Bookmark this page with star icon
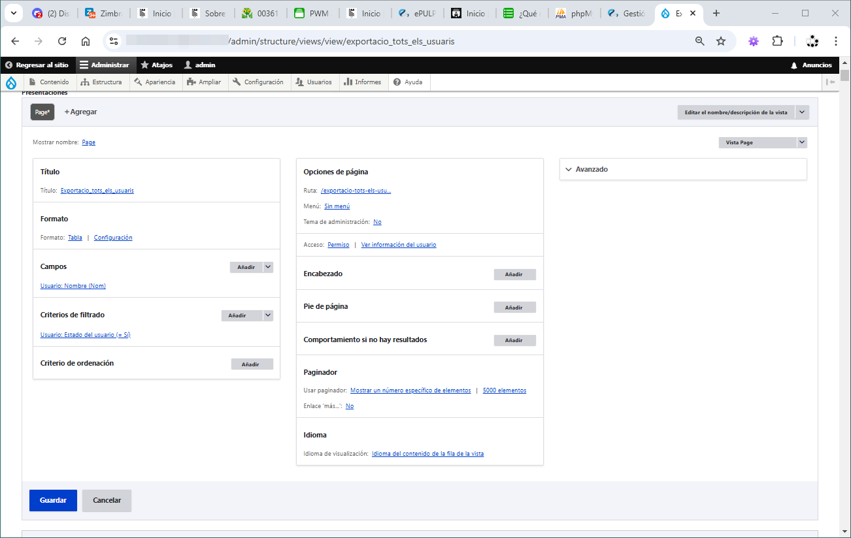 [x=721, y=41]
